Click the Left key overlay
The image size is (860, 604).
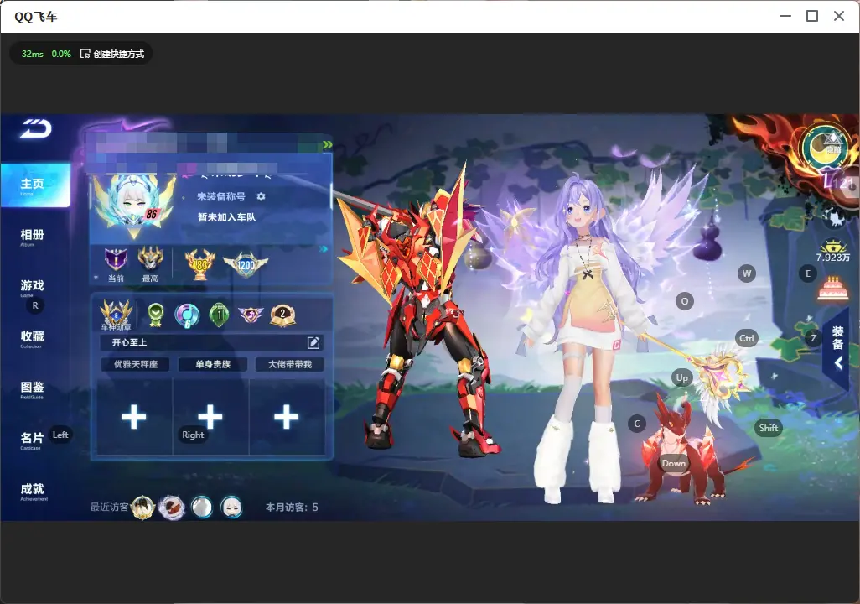(60, 435)
